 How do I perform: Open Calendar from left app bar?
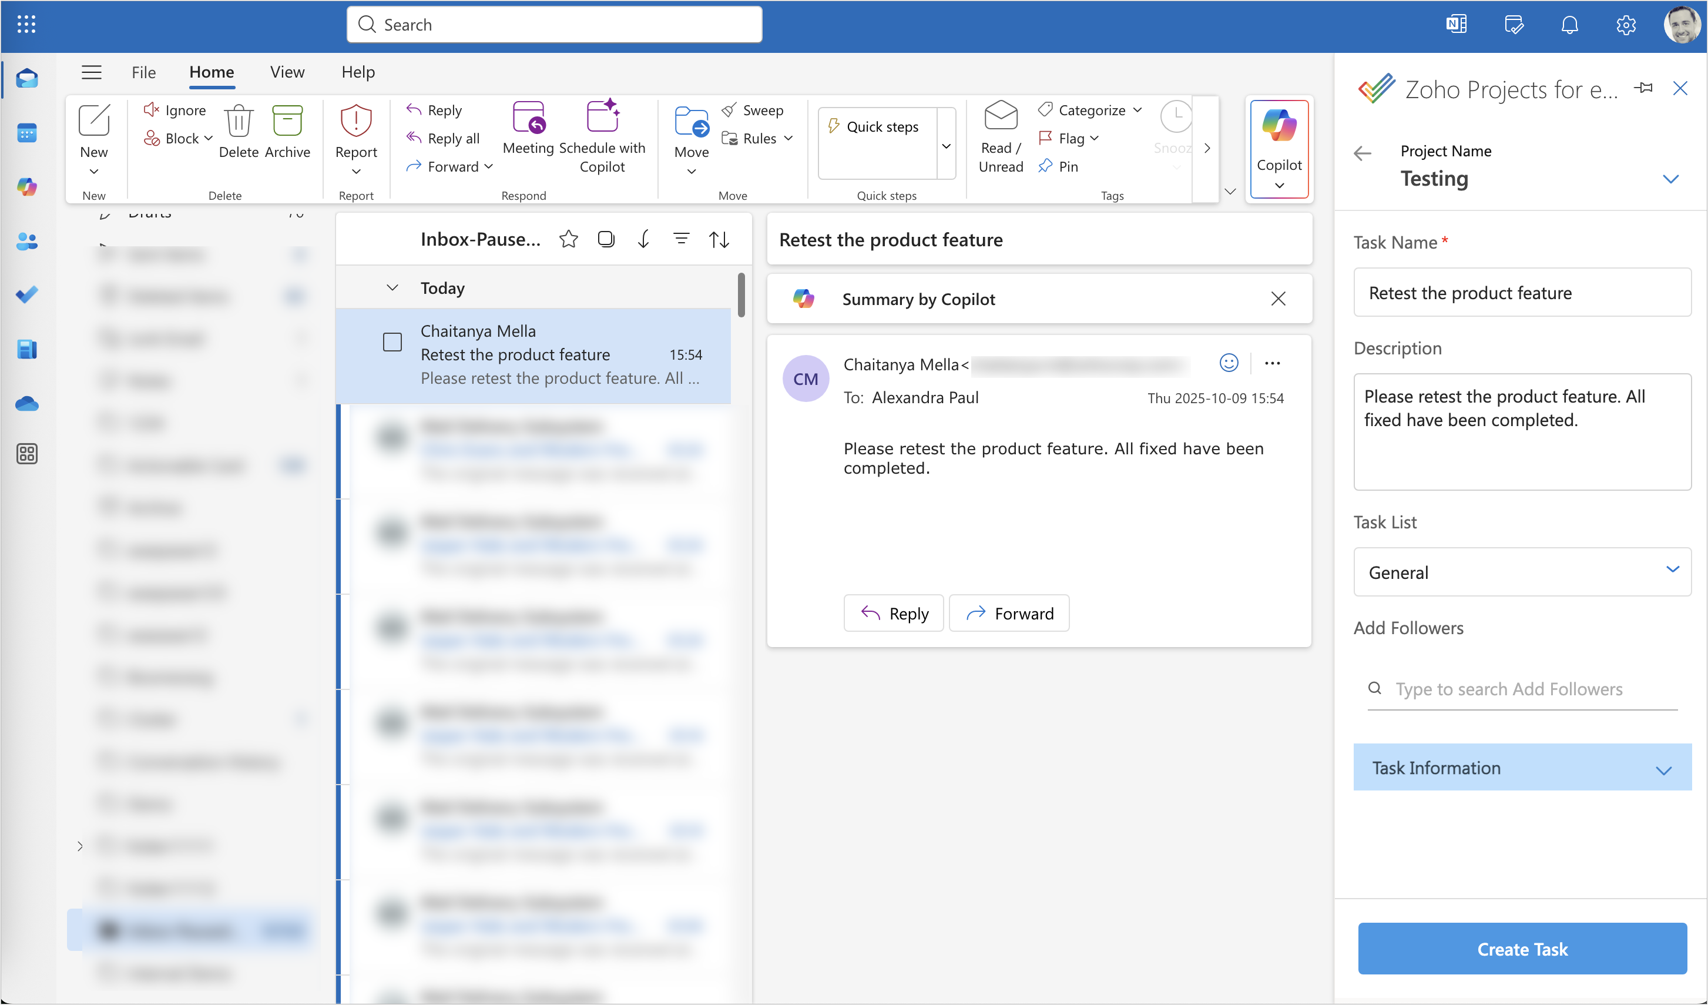pyautogui.click(x=26, y=133)
